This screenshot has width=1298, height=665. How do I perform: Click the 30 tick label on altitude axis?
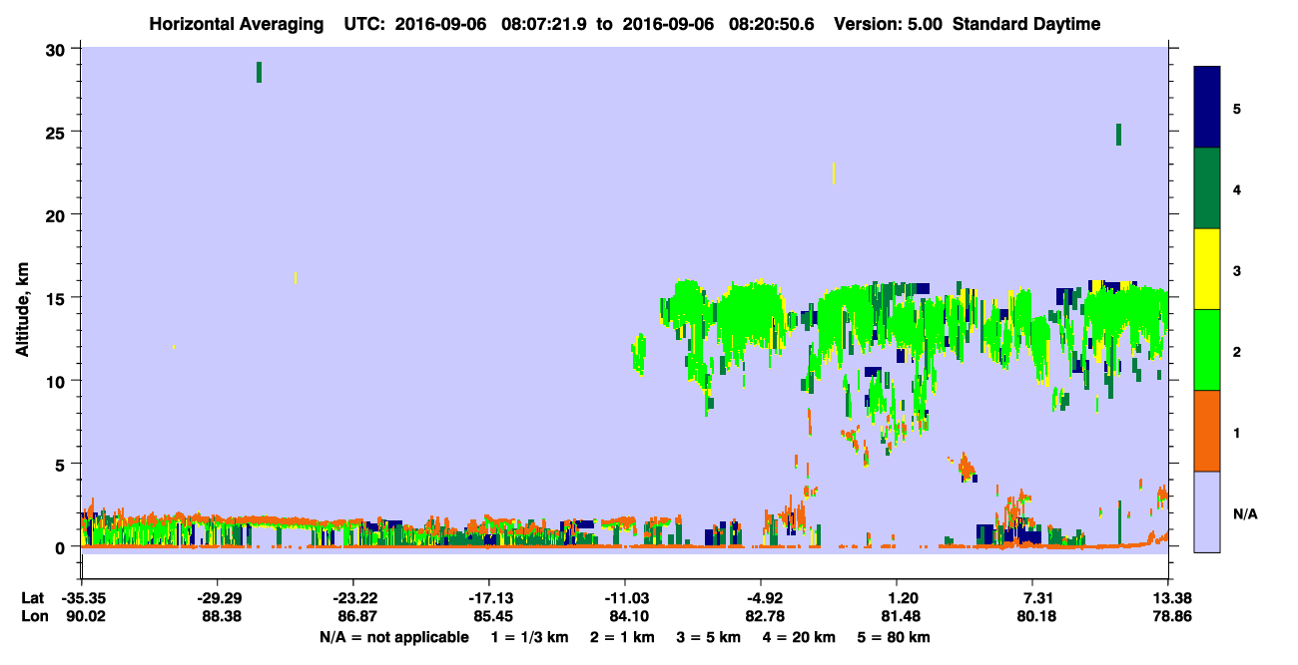pos(58,49)
